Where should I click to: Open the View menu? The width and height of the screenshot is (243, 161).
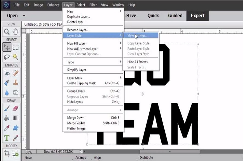[x=104, y=5]
